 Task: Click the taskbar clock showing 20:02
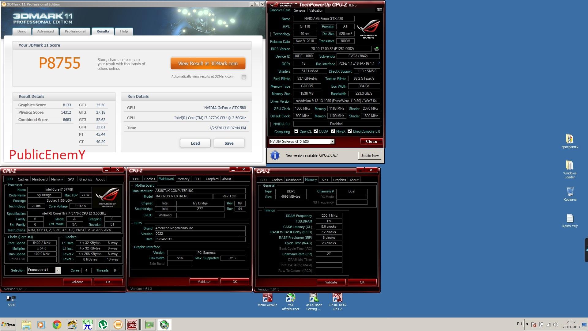pos(571,325)
